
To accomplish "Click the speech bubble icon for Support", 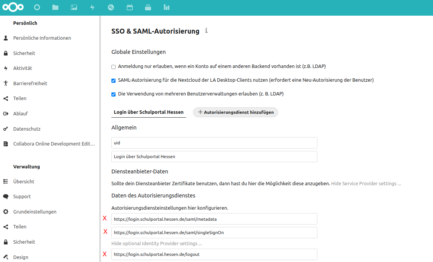I will [5, 196].
